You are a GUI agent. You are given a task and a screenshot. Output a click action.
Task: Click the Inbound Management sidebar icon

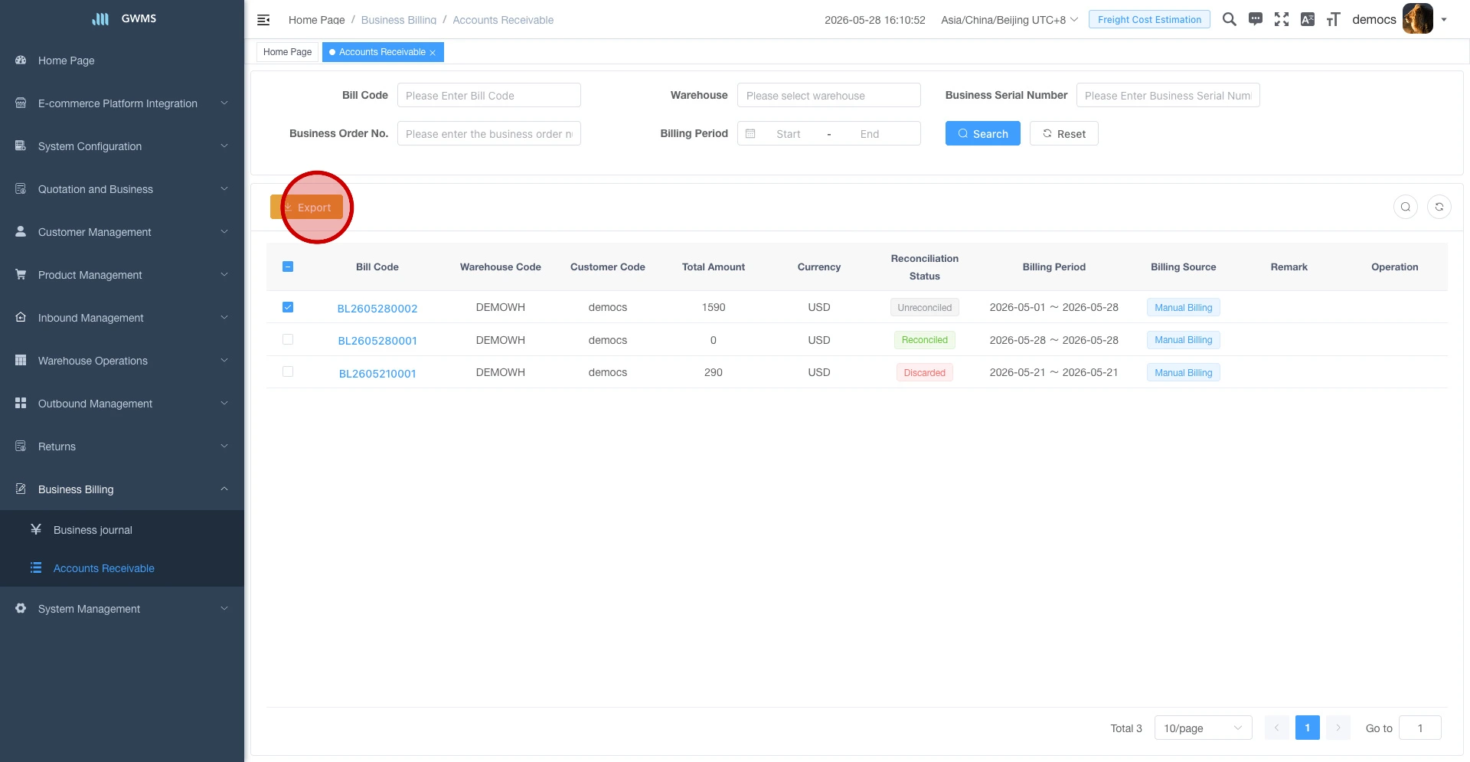click(21, 317)
